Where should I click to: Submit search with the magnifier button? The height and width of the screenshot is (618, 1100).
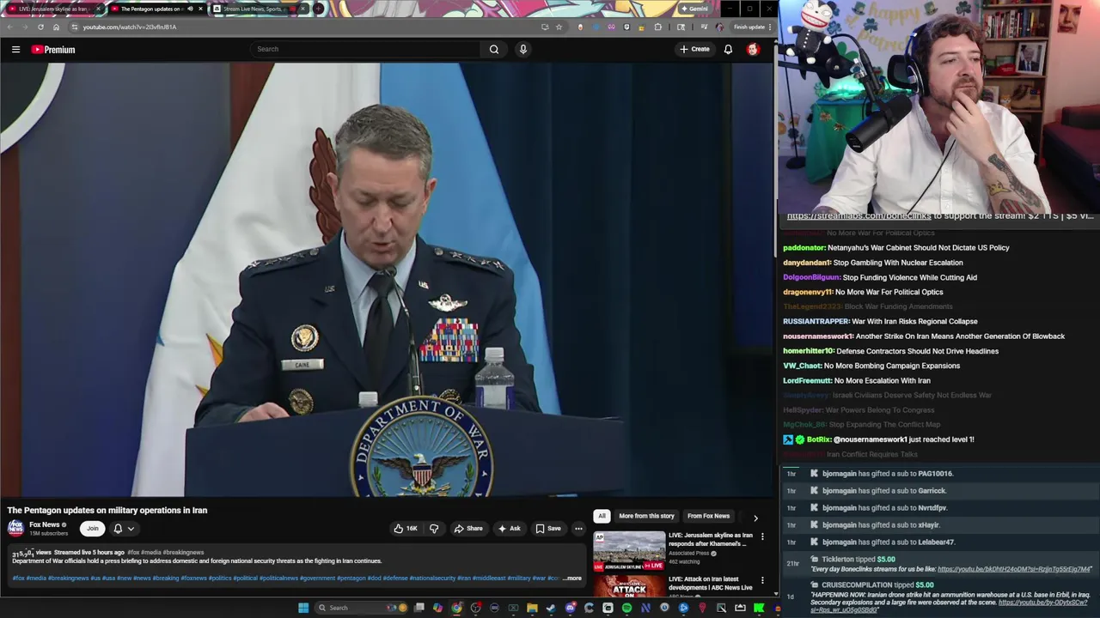pos(494,49)
